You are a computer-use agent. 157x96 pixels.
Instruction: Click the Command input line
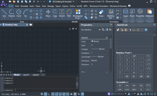pos(40,90)
